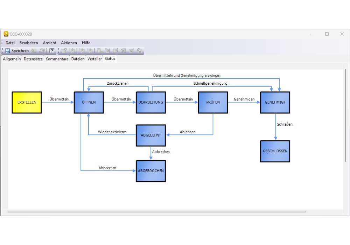Click the ECO-000020 app icon in title bar
This screenshot has width=350, height=245.
click(6, 34)
